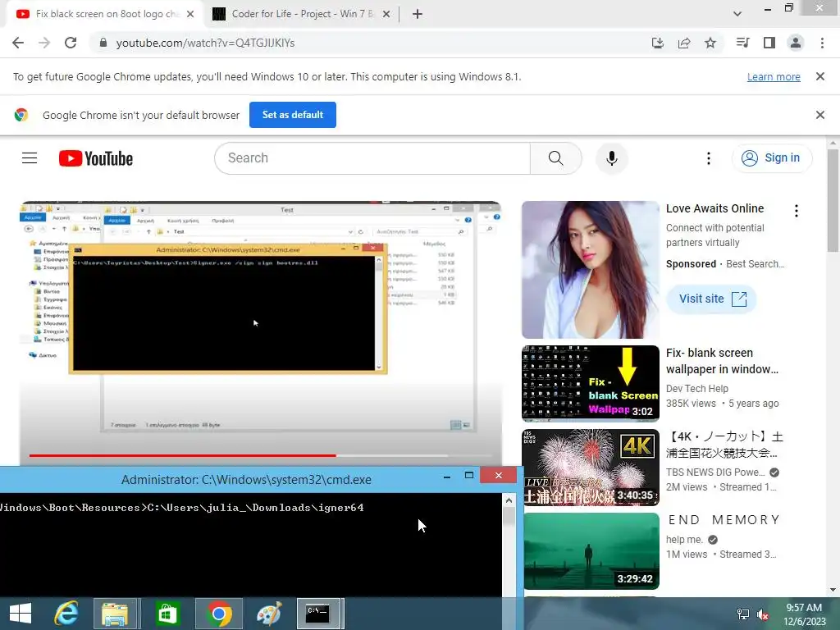This screenshot has height=630, width=840.
Task: Minimize the cmd.exe window
Action: pyautogui.click(x=447, y=476)
